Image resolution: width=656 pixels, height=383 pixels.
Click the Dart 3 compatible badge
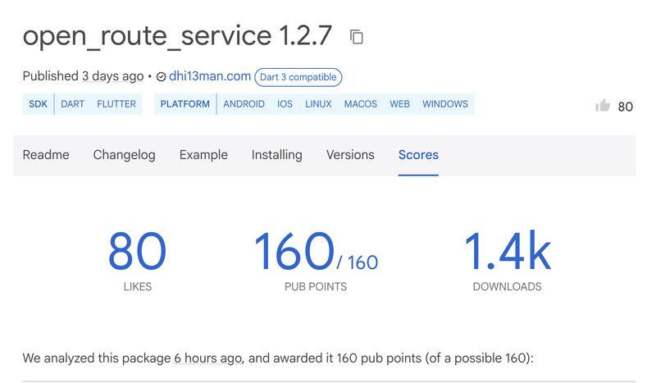click(298, 77)
